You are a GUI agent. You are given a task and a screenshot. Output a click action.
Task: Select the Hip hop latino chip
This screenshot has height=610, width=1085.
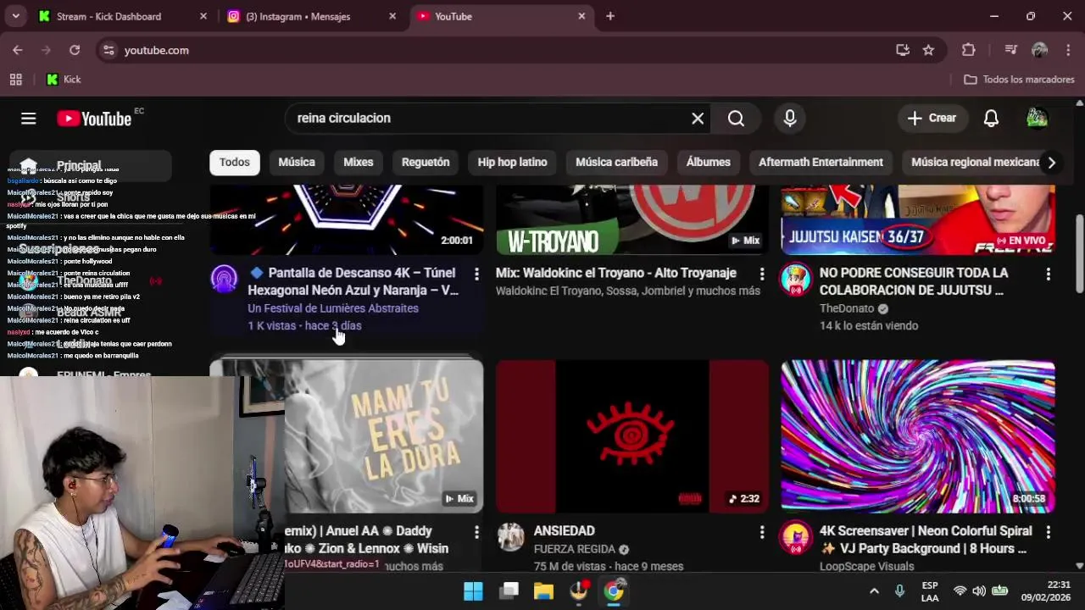512,163
